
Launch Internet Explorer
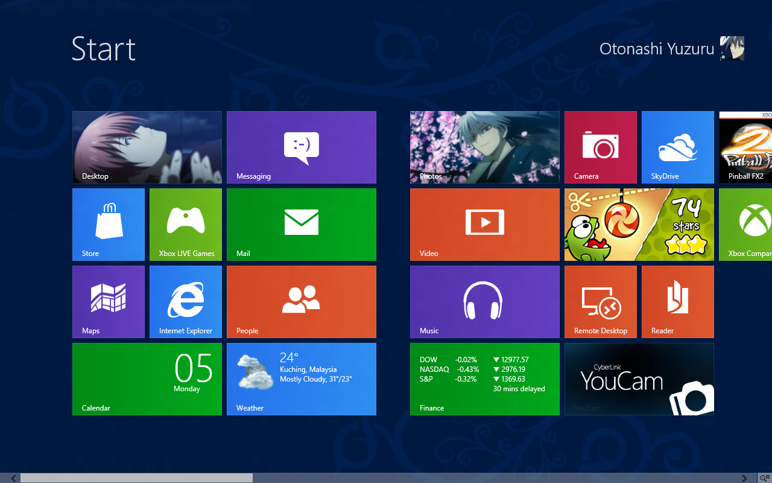click(x=185, y=301)
